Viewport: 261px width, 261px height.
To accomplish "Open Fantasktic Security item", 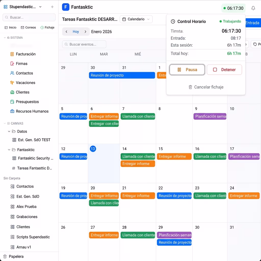I will [33, 158].
